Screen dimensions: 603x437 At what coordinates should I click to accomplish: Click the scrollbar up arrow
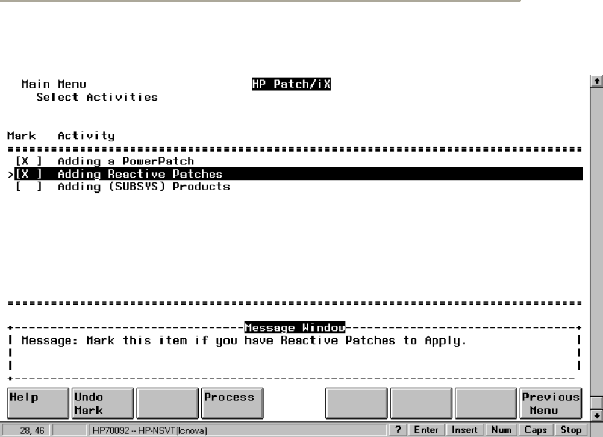tap(596, 81)
